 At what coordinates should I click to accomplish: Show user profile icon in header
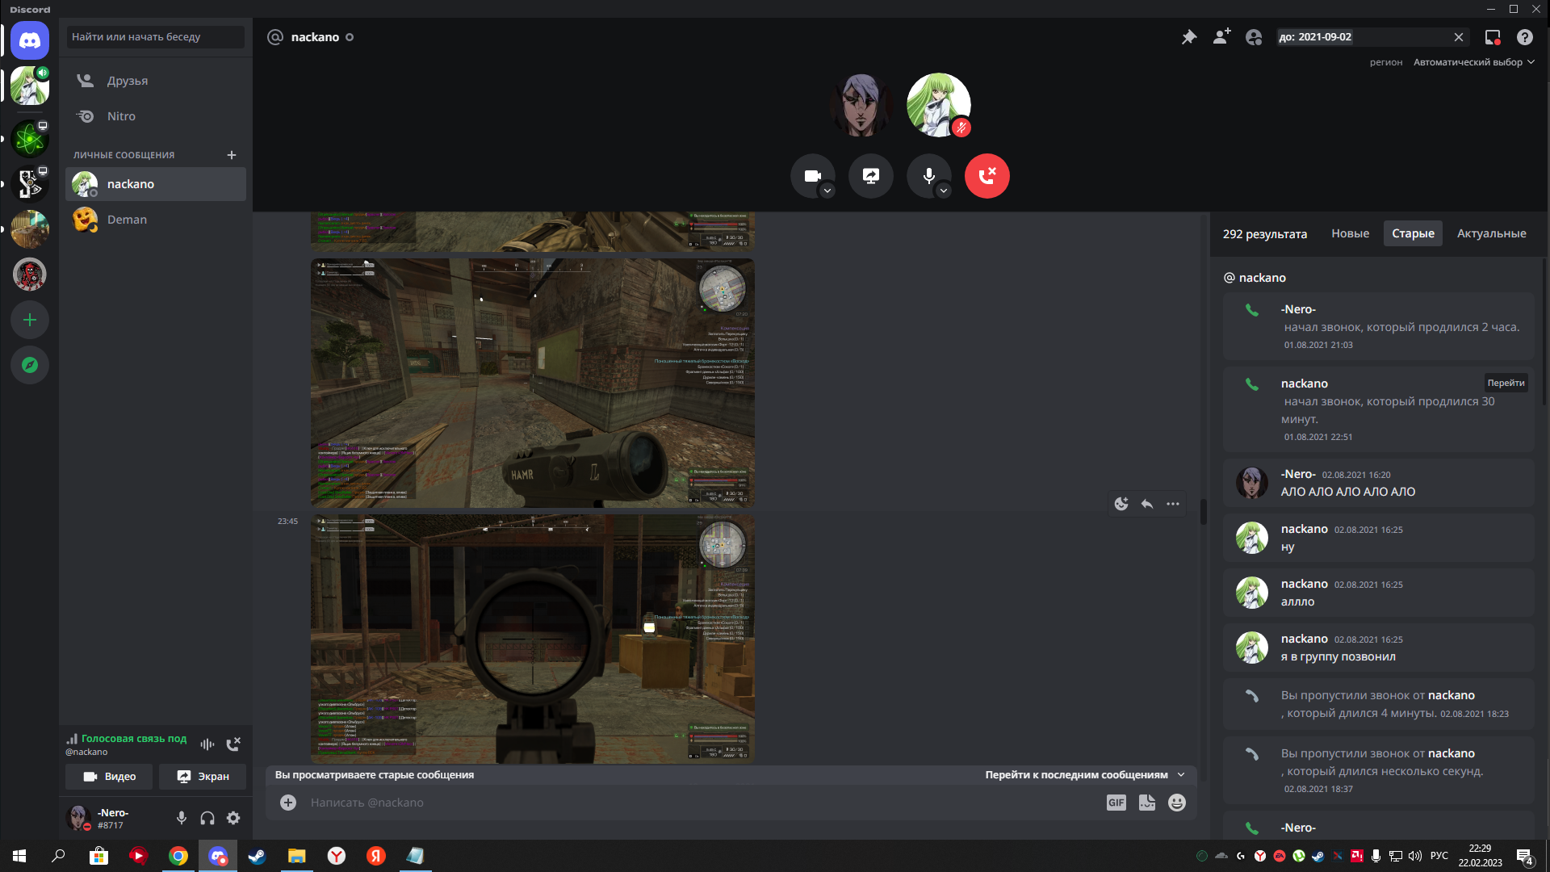pos(1254,37)
